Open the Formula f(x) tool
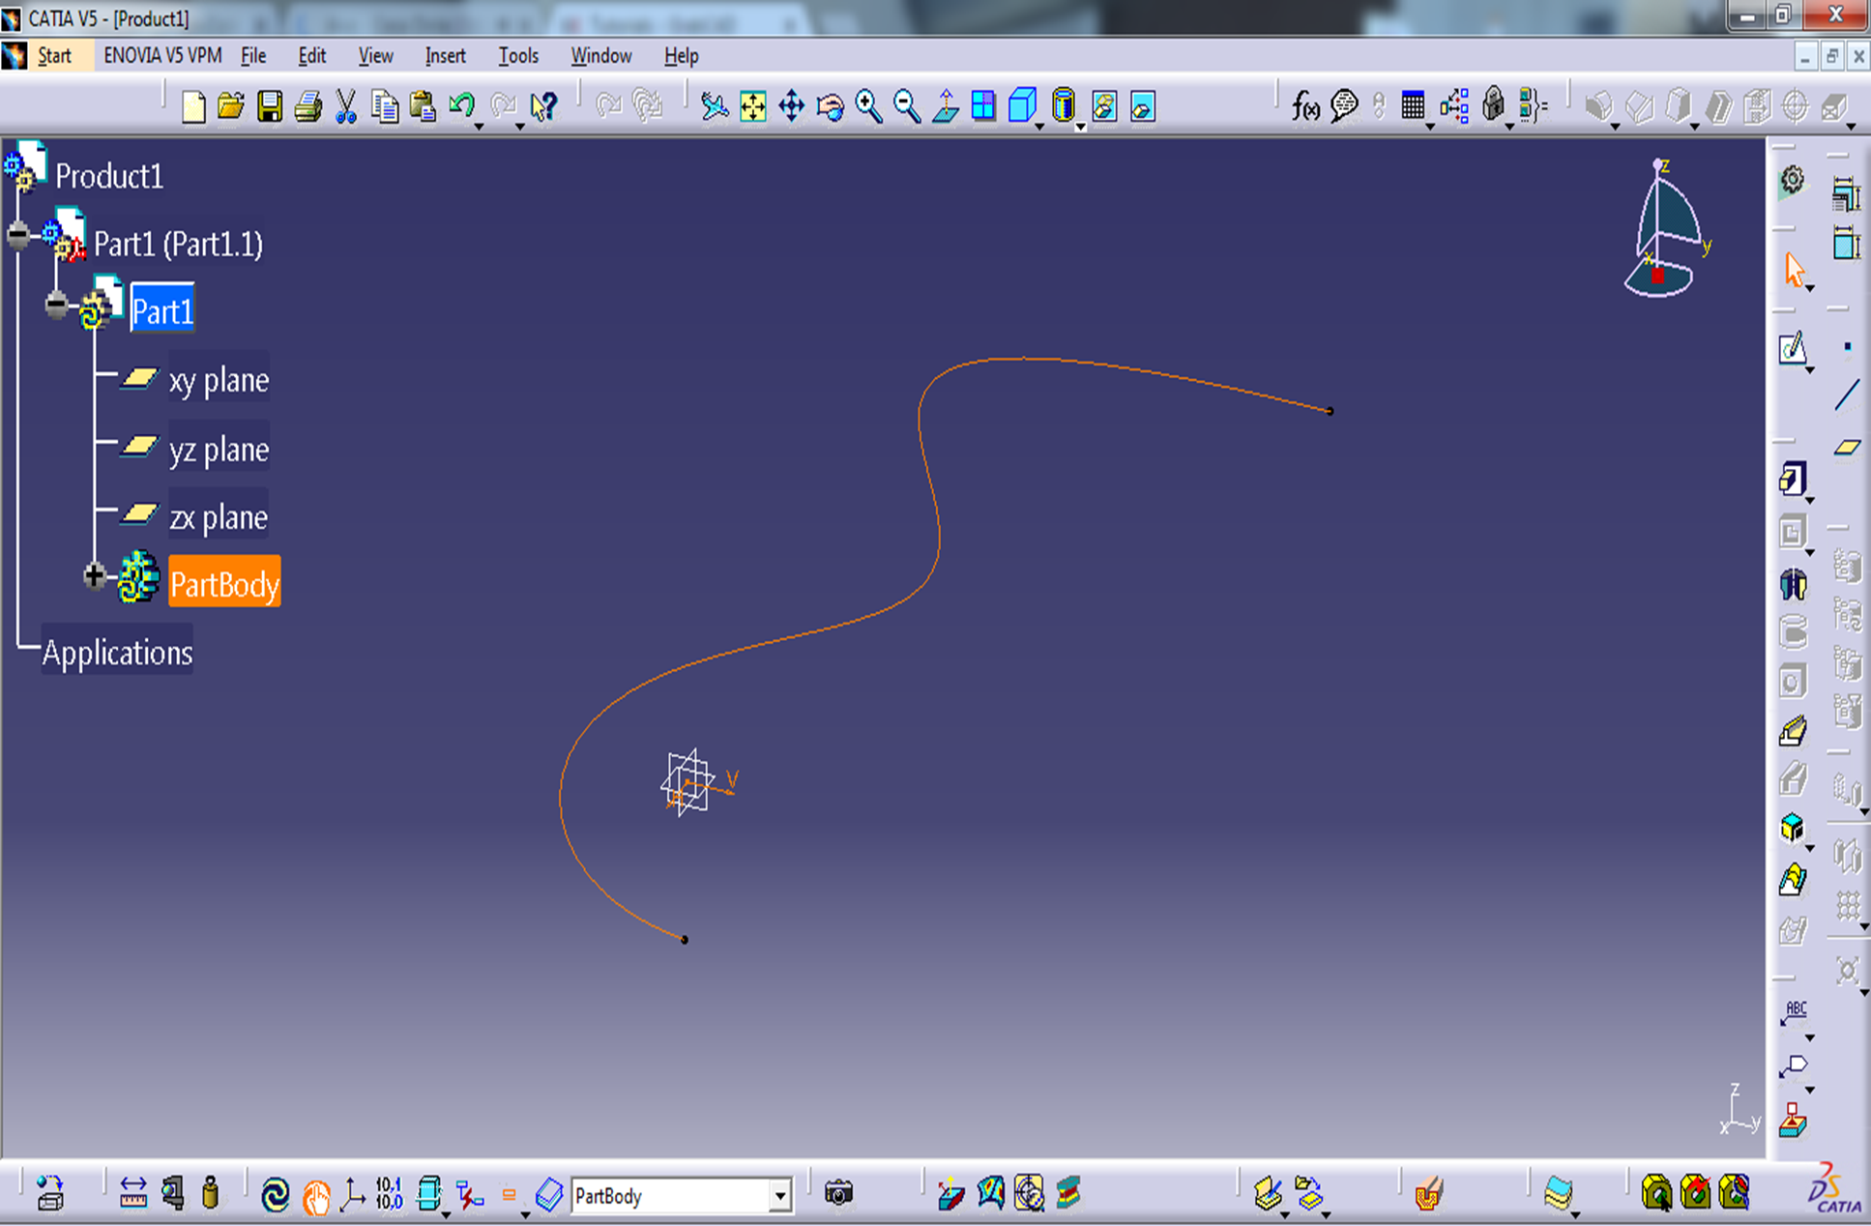 [1304, 106]
